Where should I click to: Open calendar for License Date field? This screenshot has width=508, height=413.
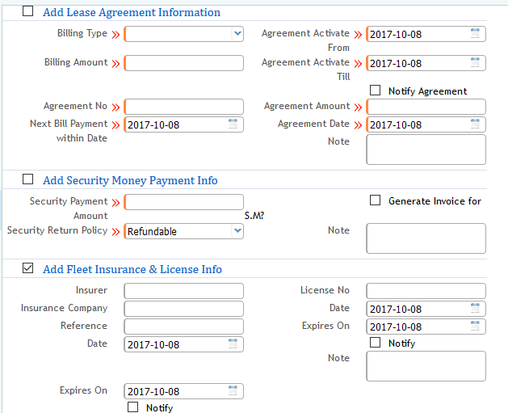click(x=475, y=309)
